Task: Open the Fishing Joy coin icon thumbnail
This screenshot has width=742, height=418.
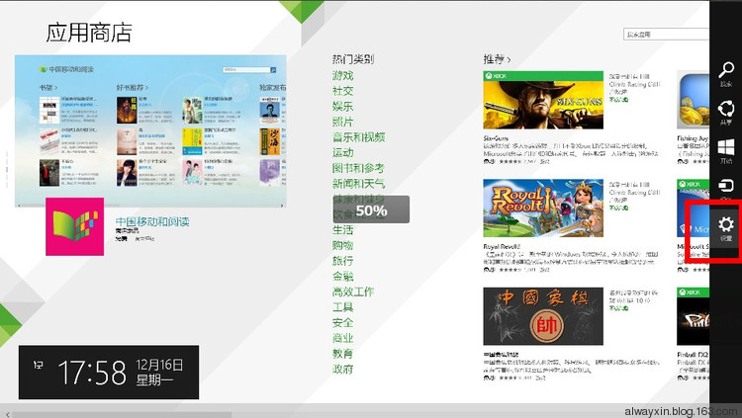Action: 694,100
